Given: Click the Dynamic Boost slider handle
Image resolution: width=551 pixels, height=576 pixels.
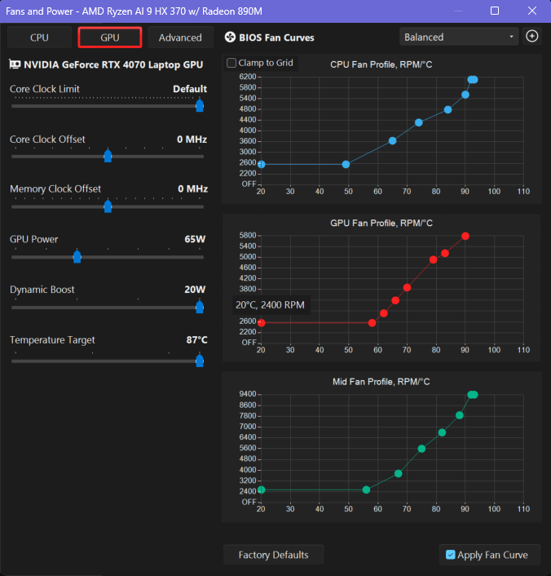Looking at the screenshot, I should [x=200, y=307].
